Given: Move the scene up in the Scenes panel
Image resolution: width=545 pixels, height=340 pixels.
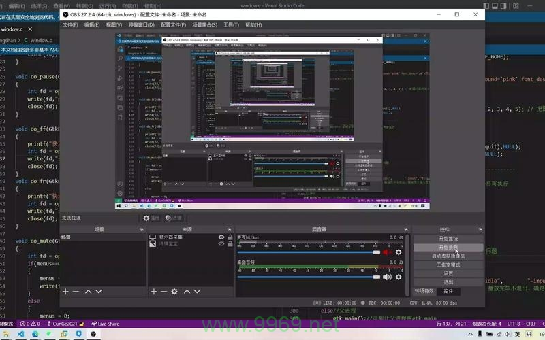Looking at the screenshot, I should [x=89, y=292].
